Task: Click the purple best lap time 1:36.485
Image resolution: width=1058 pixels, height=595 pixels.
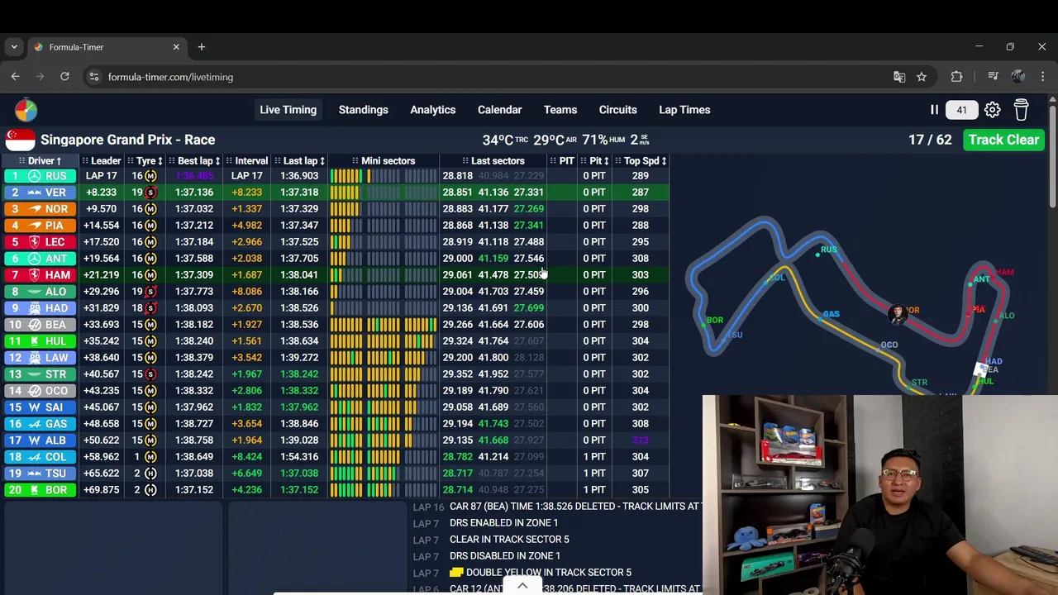Action: pyautogui.click(x=194, y=176)
